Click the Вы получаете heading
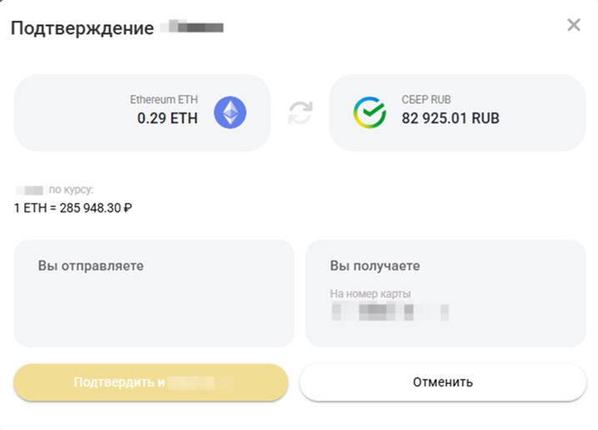 374,266
